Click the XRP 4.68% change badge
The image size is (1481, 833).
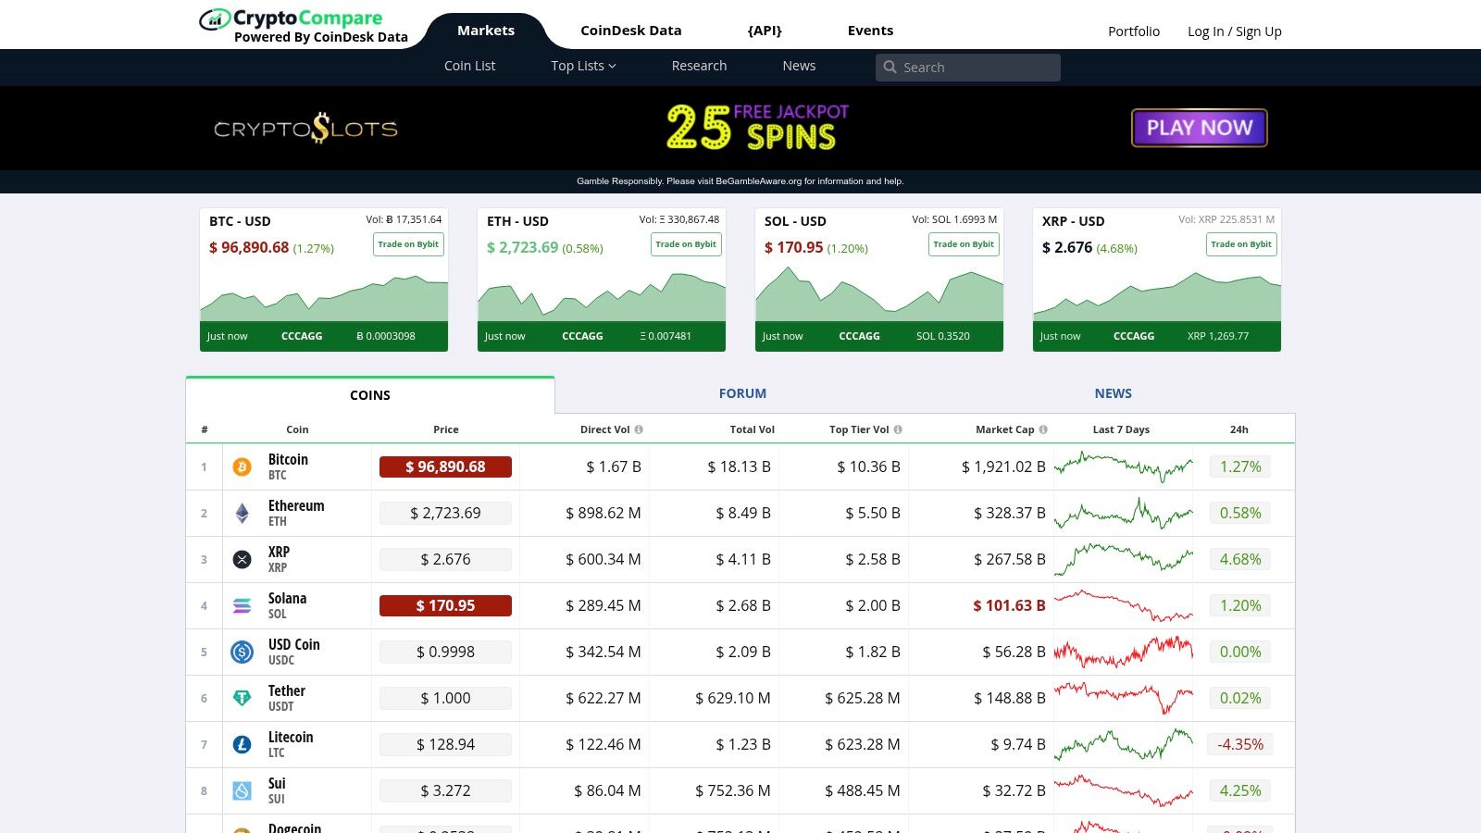tap(1240, 560)
